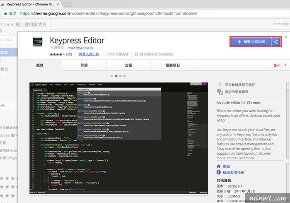Click the offline lightning bolt icon

click(x=220, y=85)
